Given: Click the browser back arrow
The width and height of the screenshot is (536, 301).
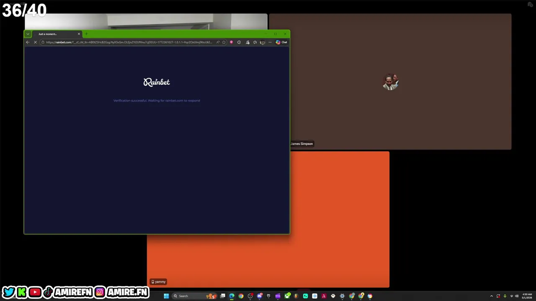Looking at the screenshot, I should [x=28, y=42].
